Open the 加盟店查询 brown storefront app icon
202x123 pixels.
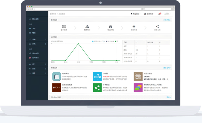click(138, 76)
